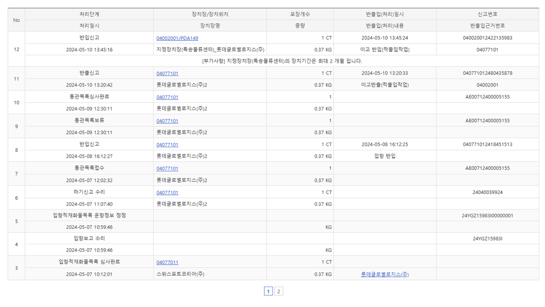This screenshot has width=545, height=307.
Task: Click the 처리단계 column header
Action: click(89, 14)
